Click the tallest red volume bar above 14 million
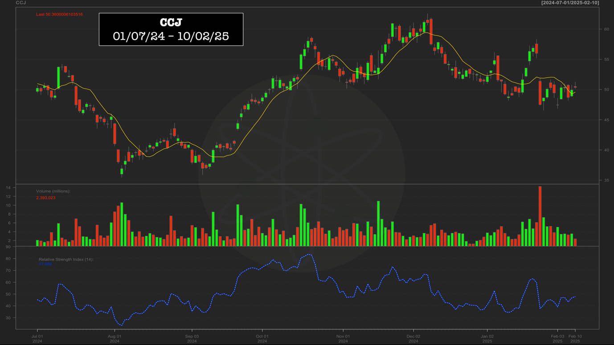 [540, 216]
